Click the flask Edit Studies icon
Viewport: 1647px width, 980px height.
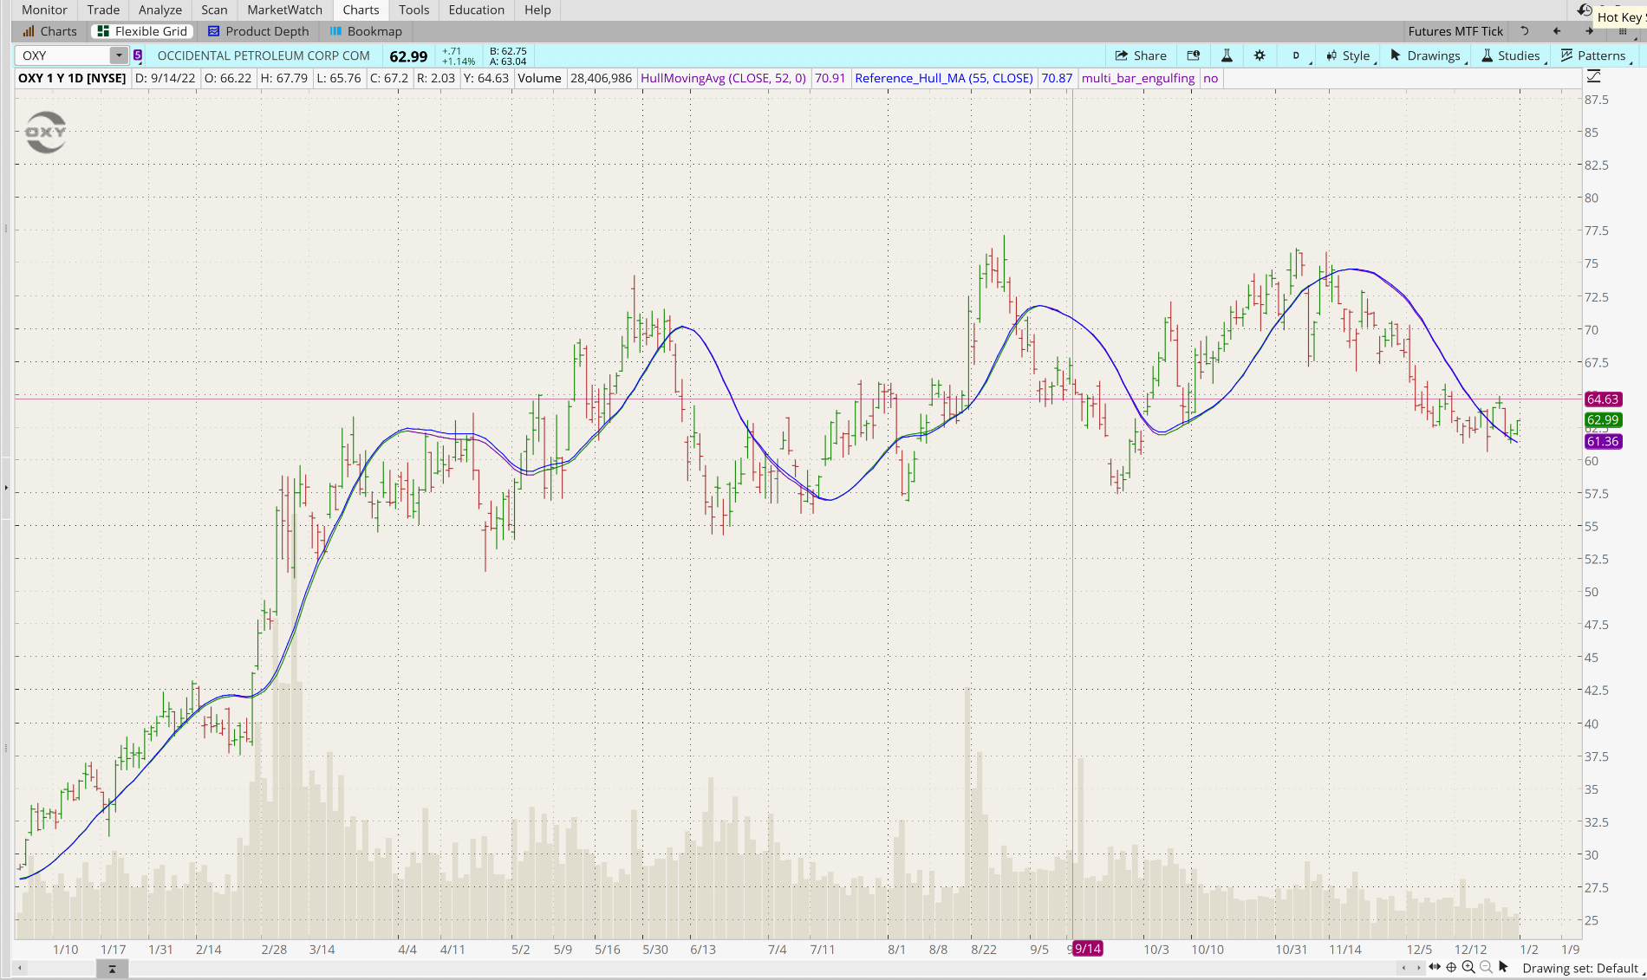1227,55
